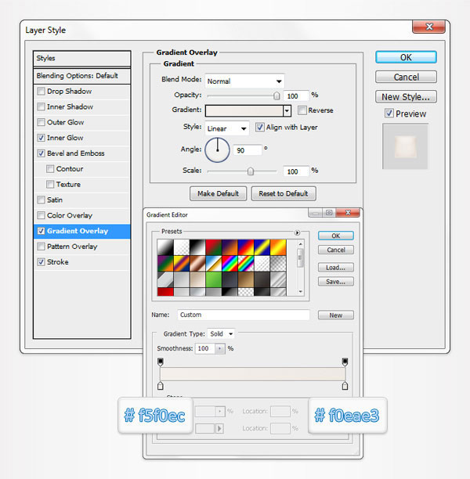The height and width of the screenshot is (479, 470).
Task: Select Blending Options: Default in styles list
Action: 77,76
